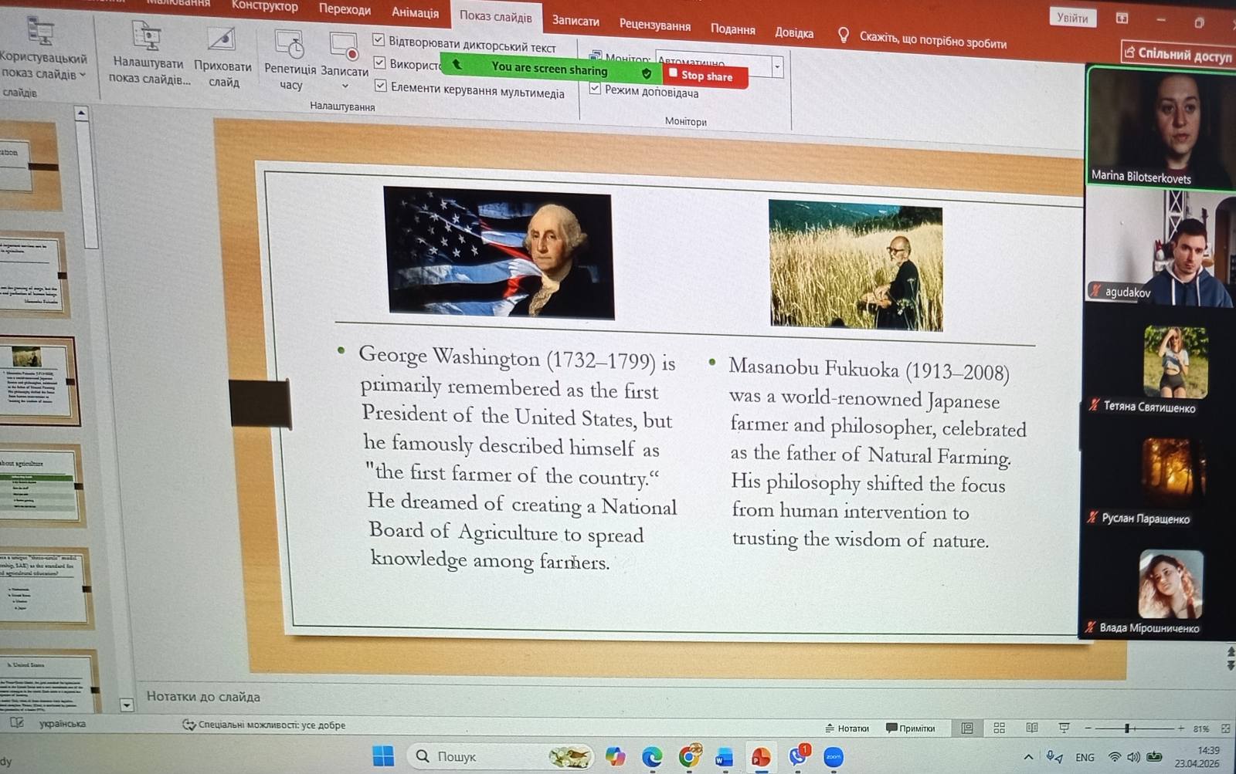Open the Monitor selection dropdown
This screenshot has width=1236, height=774.
(x=777, y=67)
